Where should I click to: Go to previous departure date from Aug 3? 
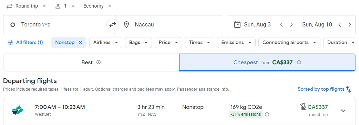click(281, 25)
